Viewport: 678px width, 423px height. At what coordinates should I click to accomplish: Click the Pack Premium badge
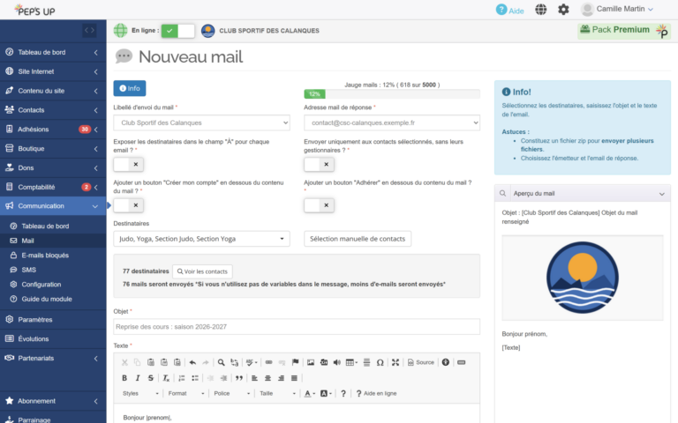(624, 31)
